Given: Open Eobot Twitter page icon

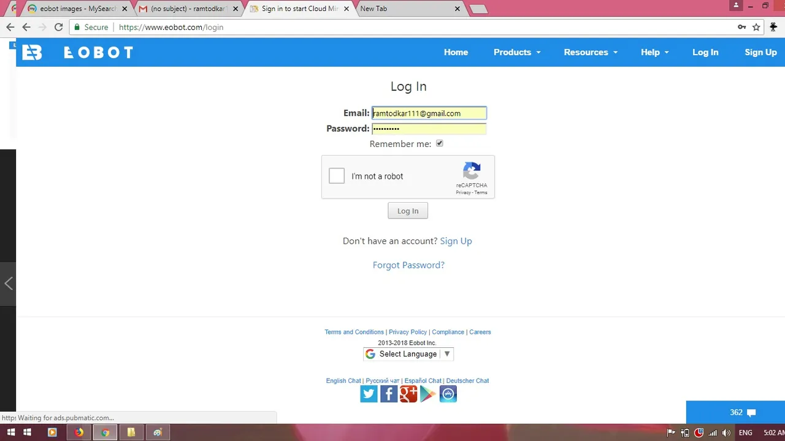Looking at the screenshot, I should (369, 394).
